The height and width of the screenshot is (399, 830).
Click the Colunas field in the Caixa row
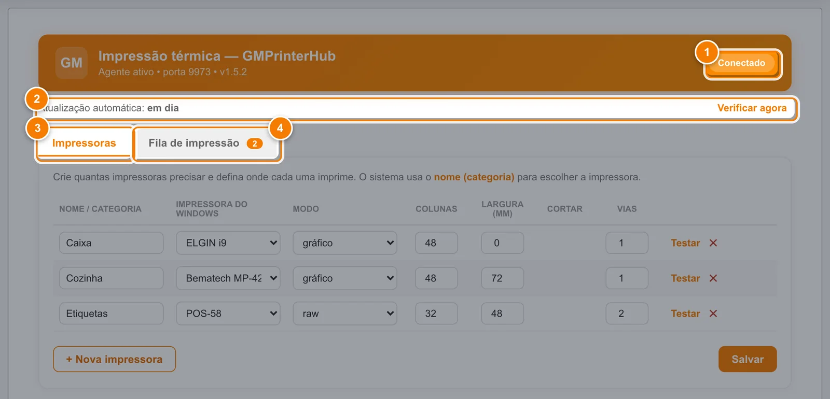coord(436,243)
